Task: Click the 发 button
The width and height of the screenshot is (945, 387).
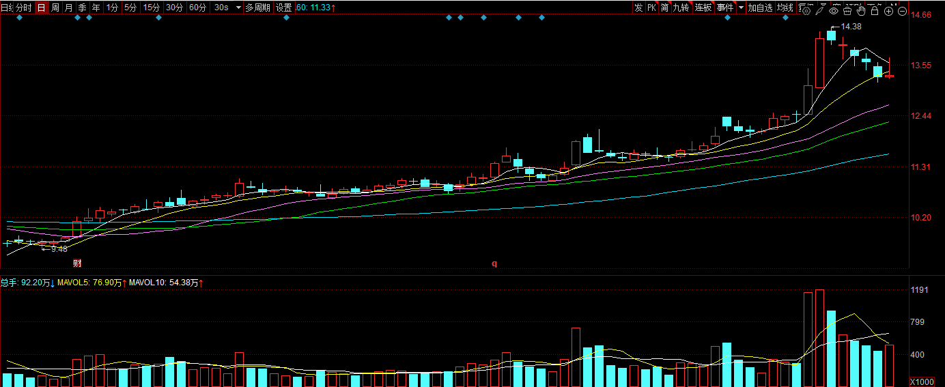Action: tap(638, 8)
